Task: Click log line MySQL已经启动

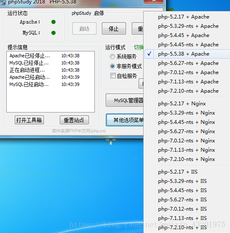Action: tap(44, 84)
